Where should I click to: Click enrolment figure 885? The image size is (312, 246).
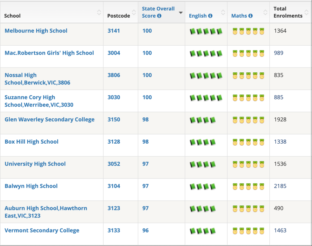279,97
